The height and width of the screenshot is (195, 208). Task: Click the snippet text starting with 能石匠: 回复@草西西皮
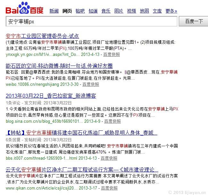coord(92,75)
